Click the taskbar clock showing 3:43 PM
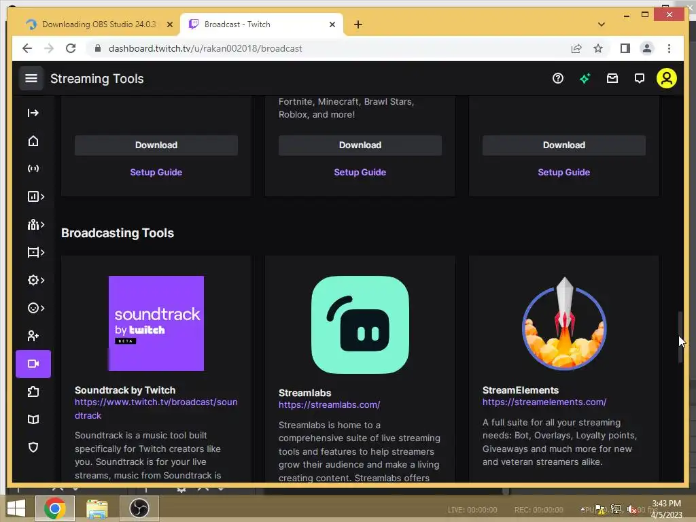The image size is (696, 522). (666, 508)
